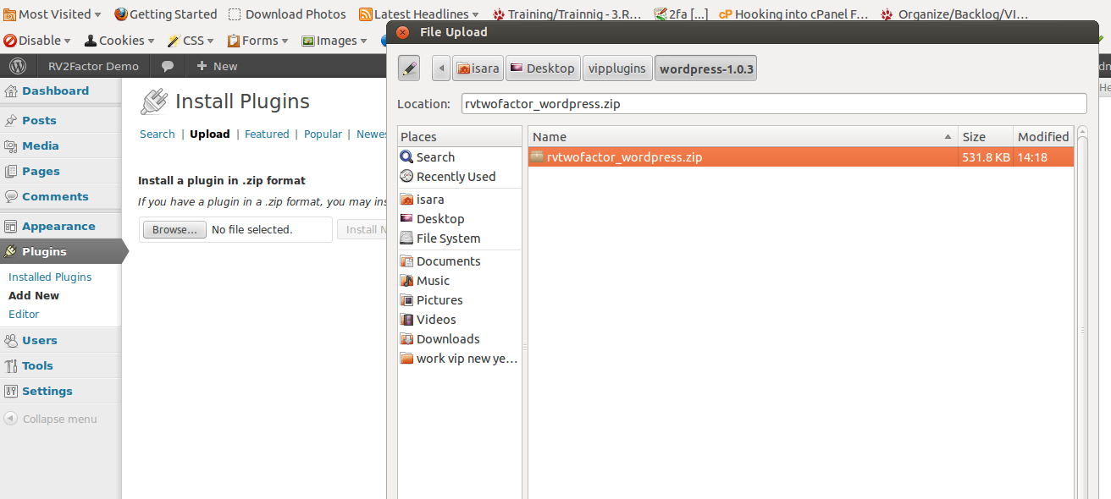
Task: Go to isara folder in path bar
Action: [x=478, y=69]
